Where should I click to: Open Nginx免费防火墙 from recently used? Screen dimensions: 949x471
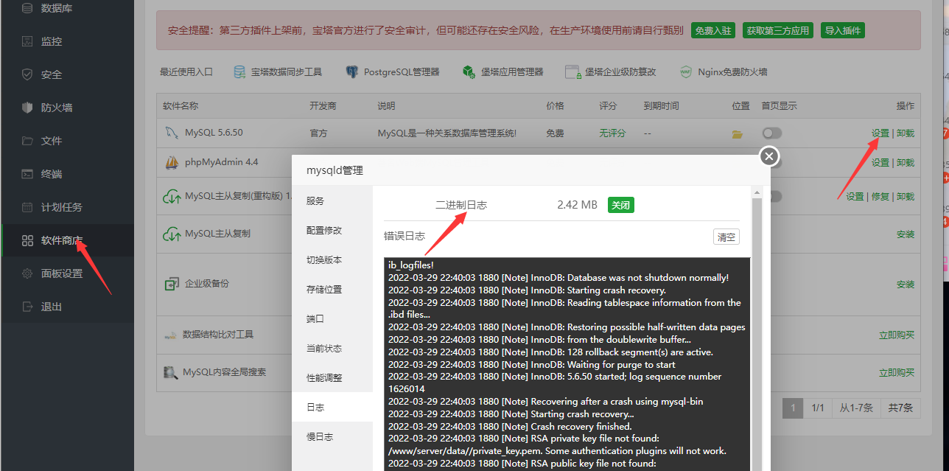pos(724,71)
